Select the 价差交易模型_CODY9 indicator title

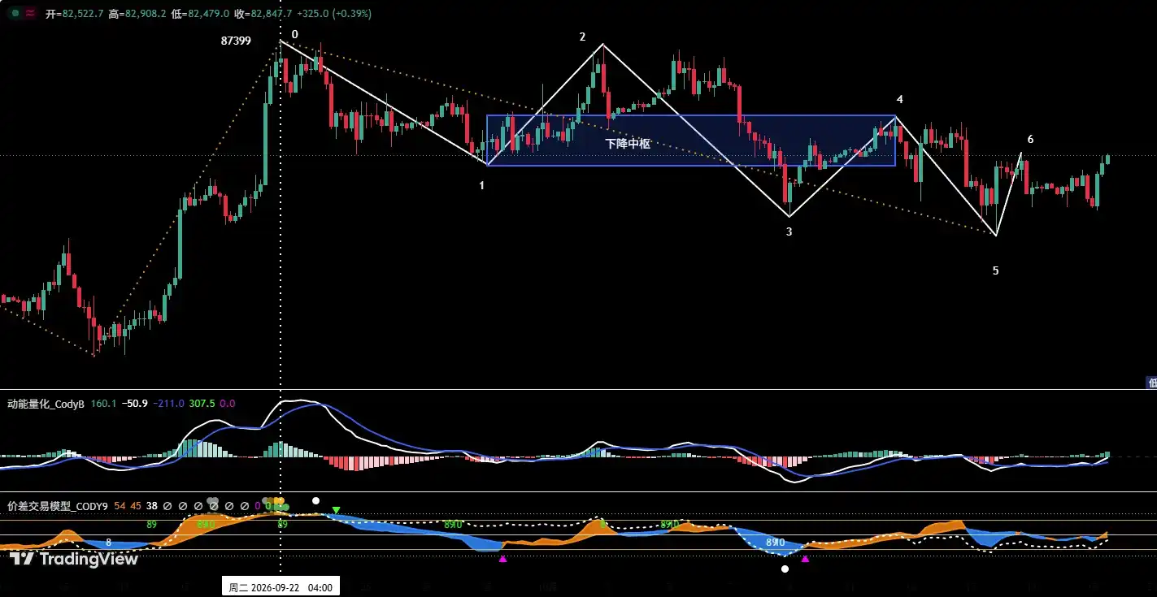click(57, 506)
